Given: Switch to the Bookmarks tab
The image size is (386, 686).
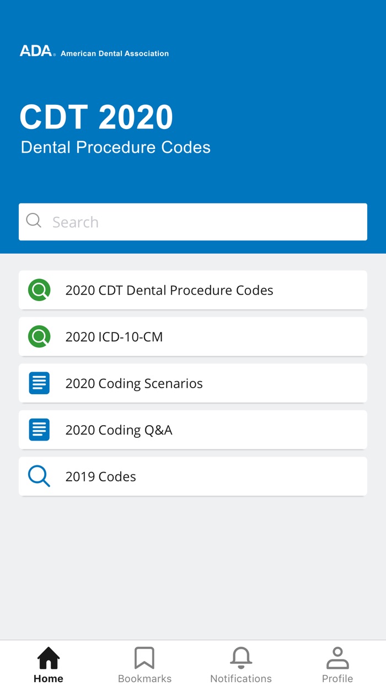Looking at the screenshot, I should (x=144, y=664).
